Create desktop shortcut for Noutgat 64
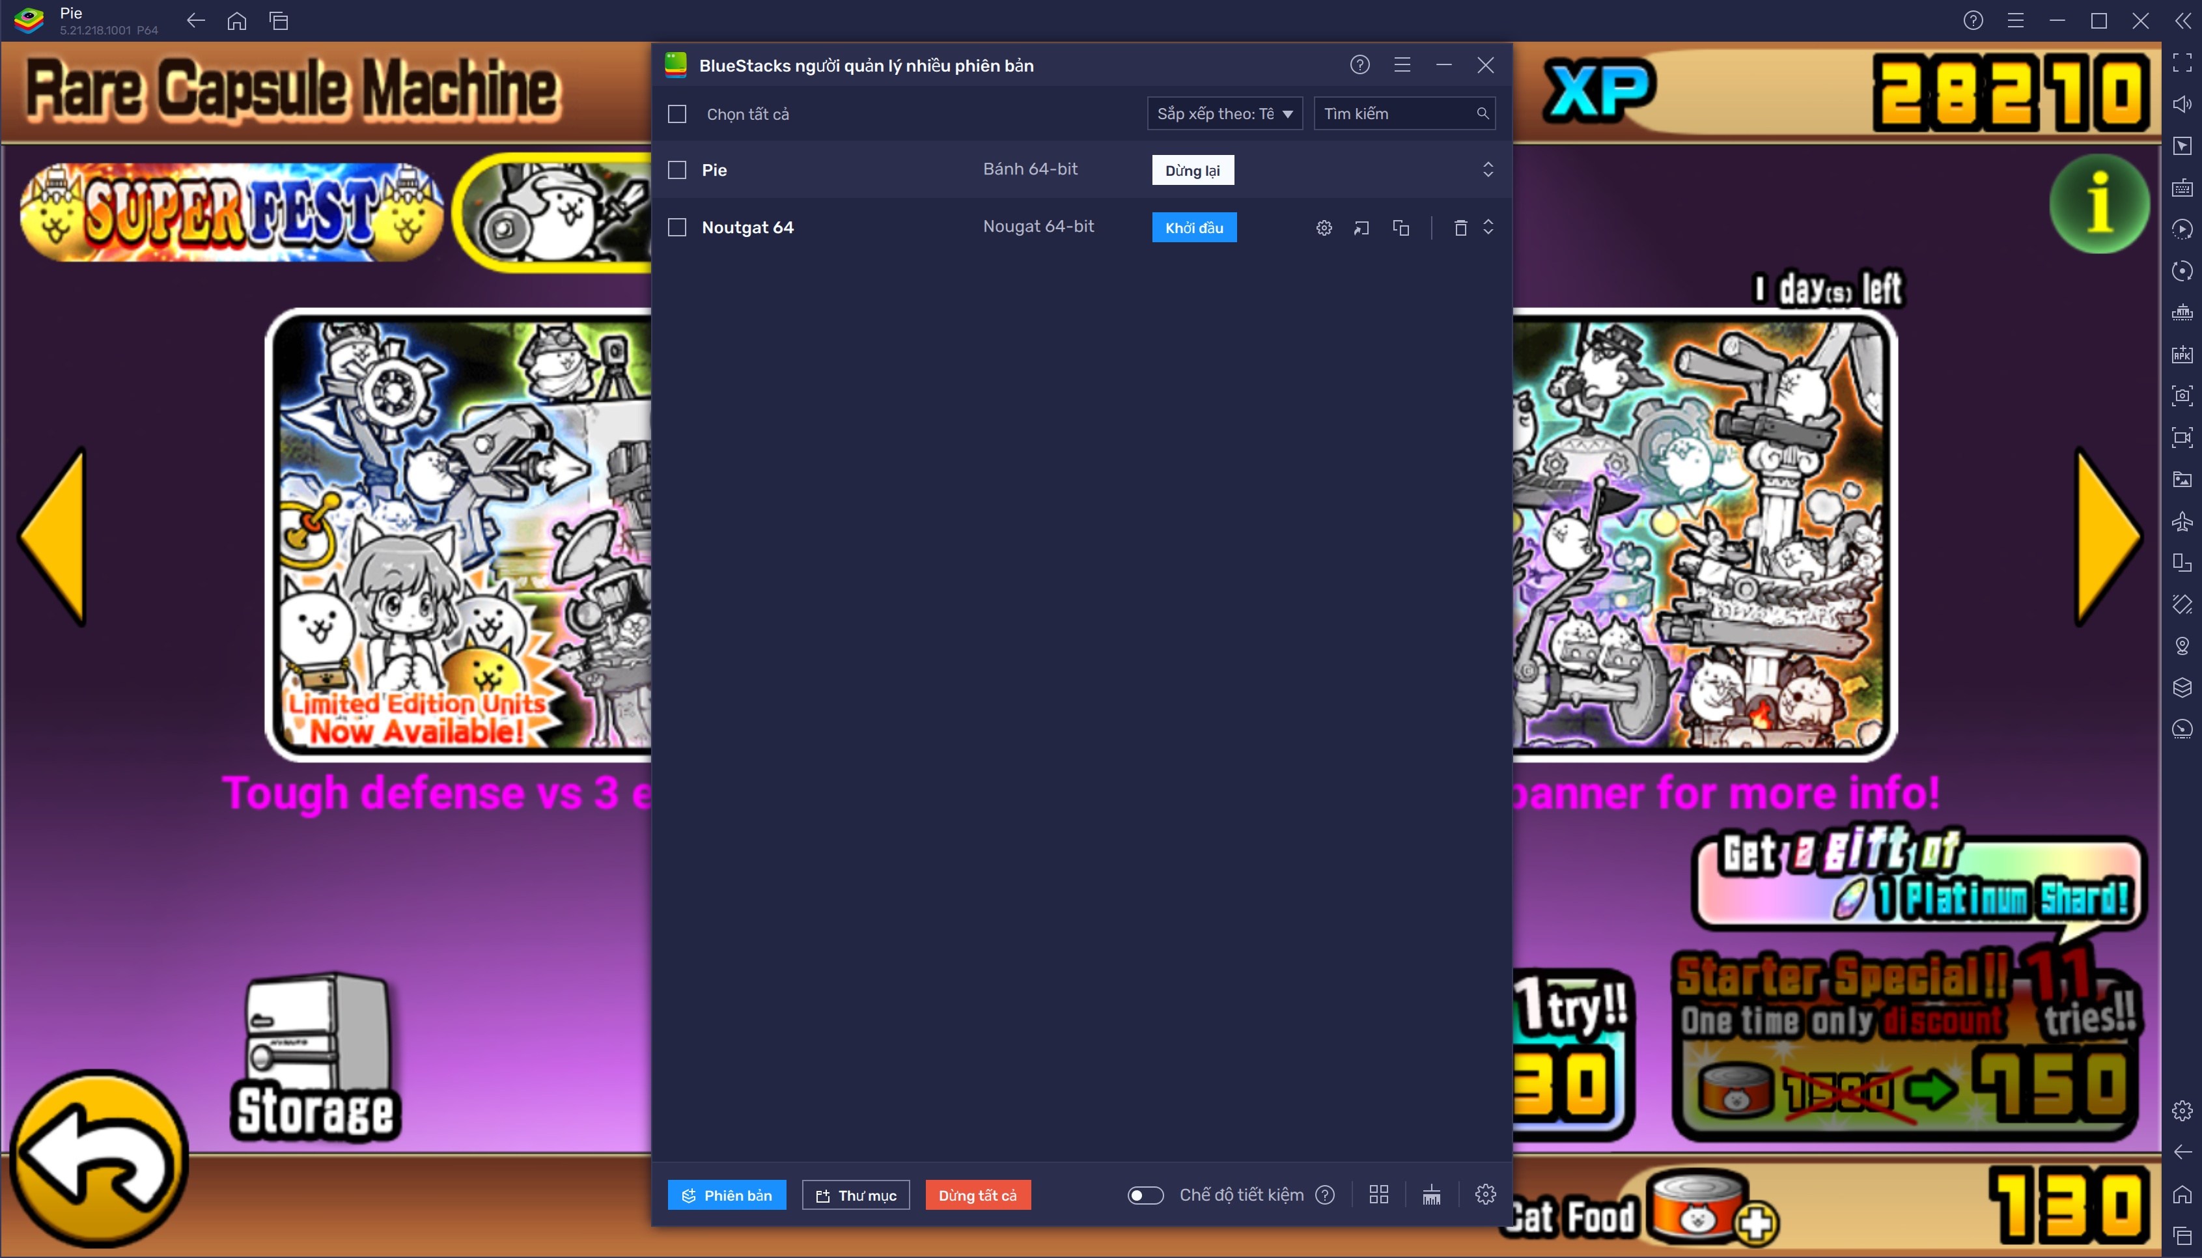The height and width of the screenshot is (1258, 2202). [x=1361, y=228]
